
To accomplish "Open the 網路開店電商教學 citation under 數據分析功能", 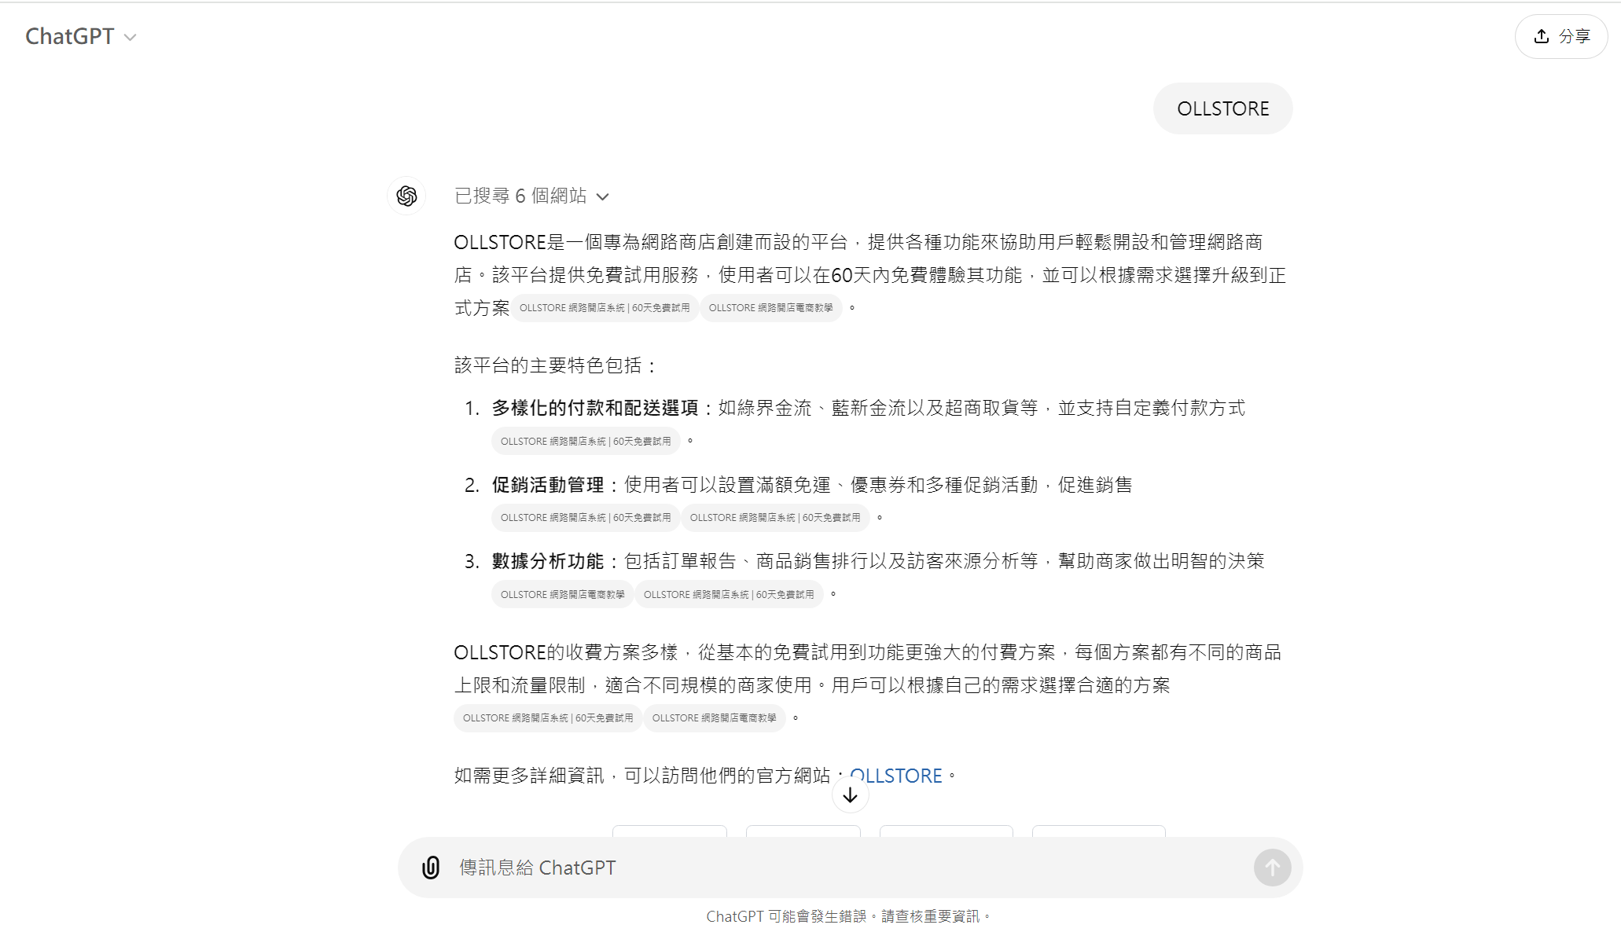I will [x=562, y=595].
